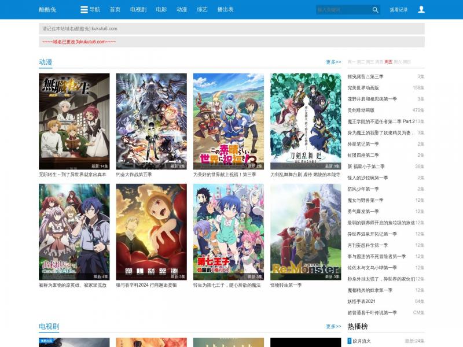Open 约会大作战第五季 poster
The width and height of the screenshot is (463, 347).
151,121
